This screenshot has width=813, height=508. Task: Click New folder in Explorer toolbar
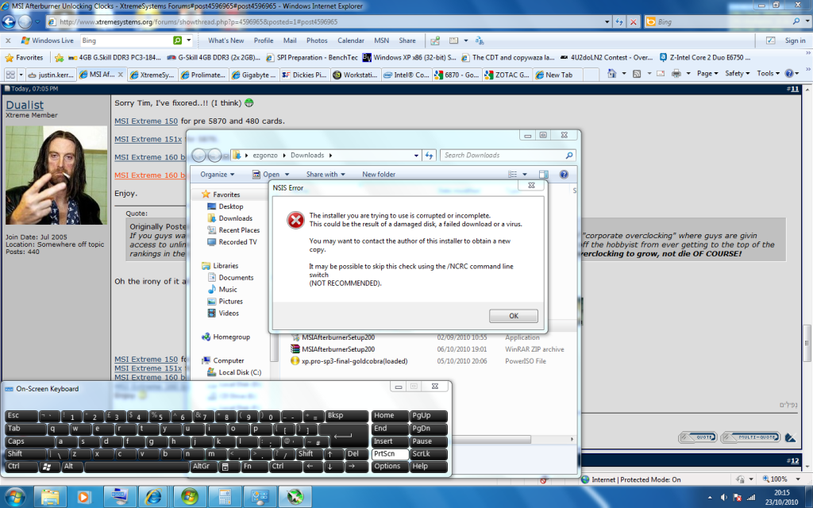tap(379, 174)
